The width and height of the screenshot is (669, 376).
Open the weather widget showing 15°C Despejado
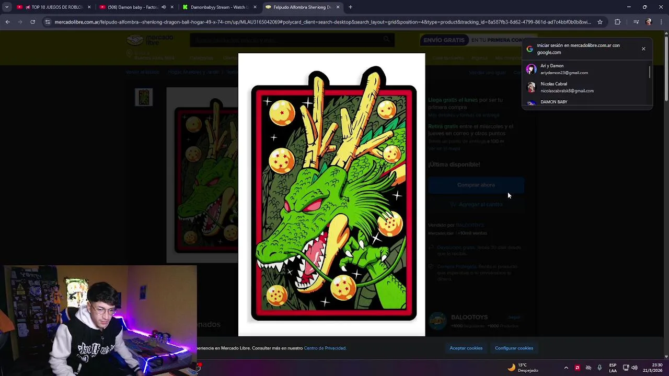[523, 368]
